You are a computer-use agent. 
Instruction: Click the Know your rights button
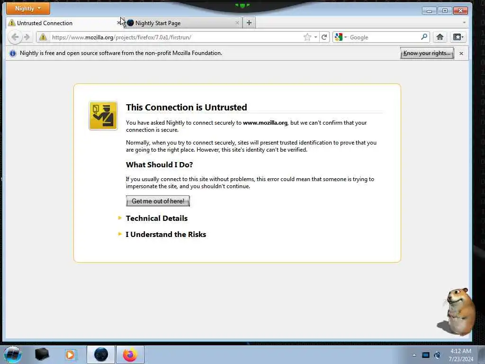[427, 53]
